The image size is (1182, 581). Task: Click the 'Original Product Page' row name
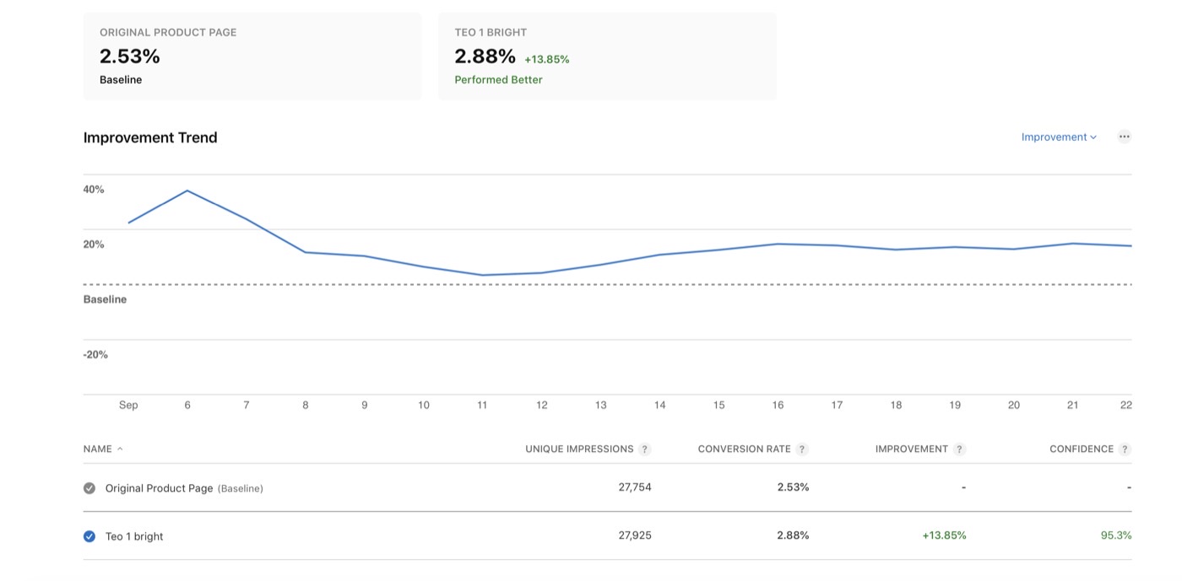pyautogui.click(x=159, y=488)
